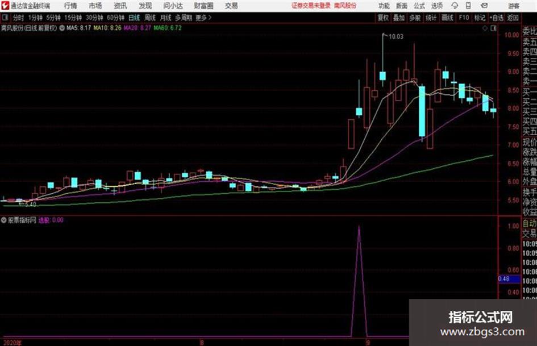
Task: Expand the 更多 periods dropdown
Action: point(204,18)
